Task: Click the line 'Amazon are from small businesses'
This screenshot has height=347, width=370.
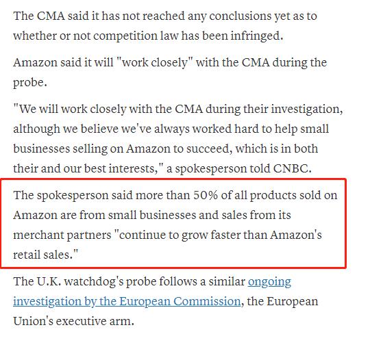Action: (x=152, y=215)
